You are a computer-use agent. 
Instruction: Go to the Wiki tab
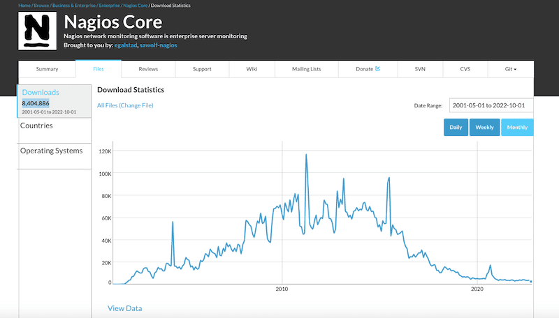point(252,69)
